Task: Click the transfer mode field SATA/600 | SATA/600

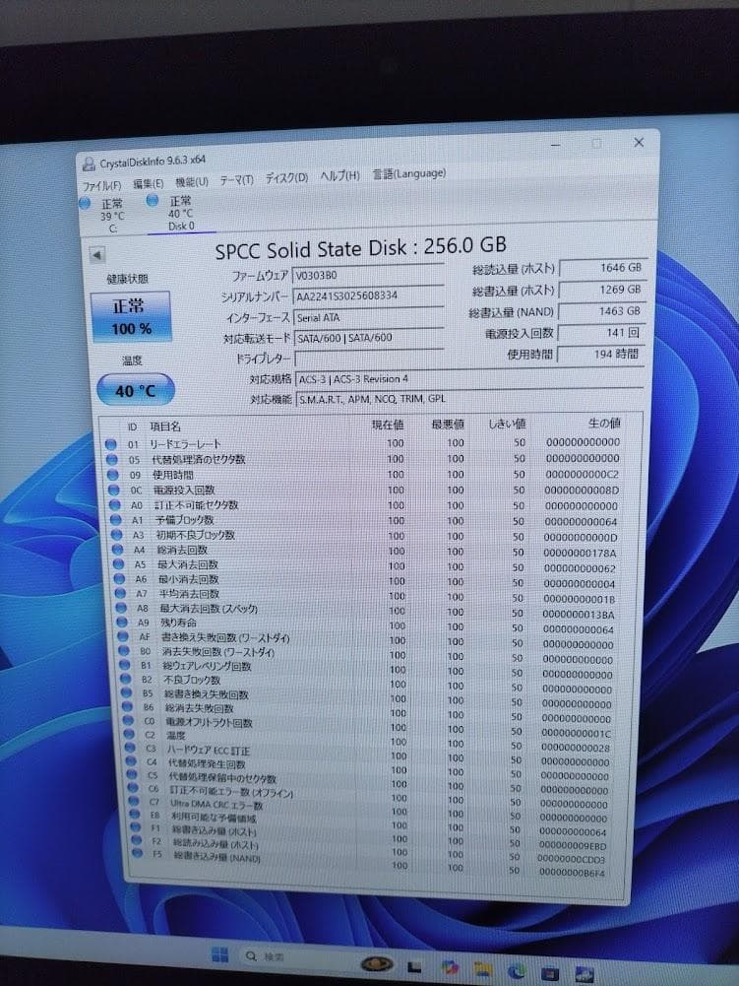Action: (369, 338)
